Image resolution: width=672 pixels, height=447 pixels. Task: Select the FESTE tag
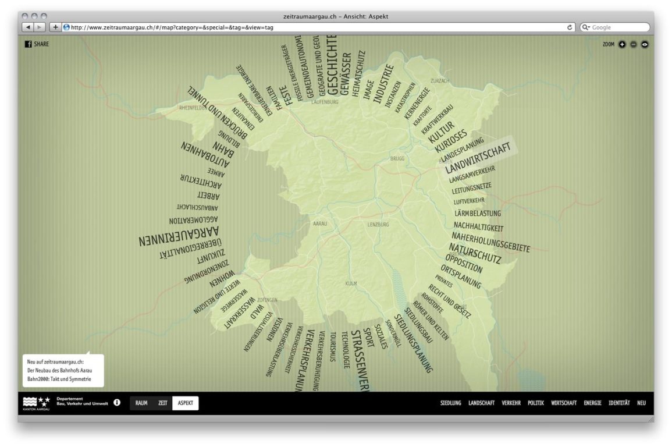[286, 95]
